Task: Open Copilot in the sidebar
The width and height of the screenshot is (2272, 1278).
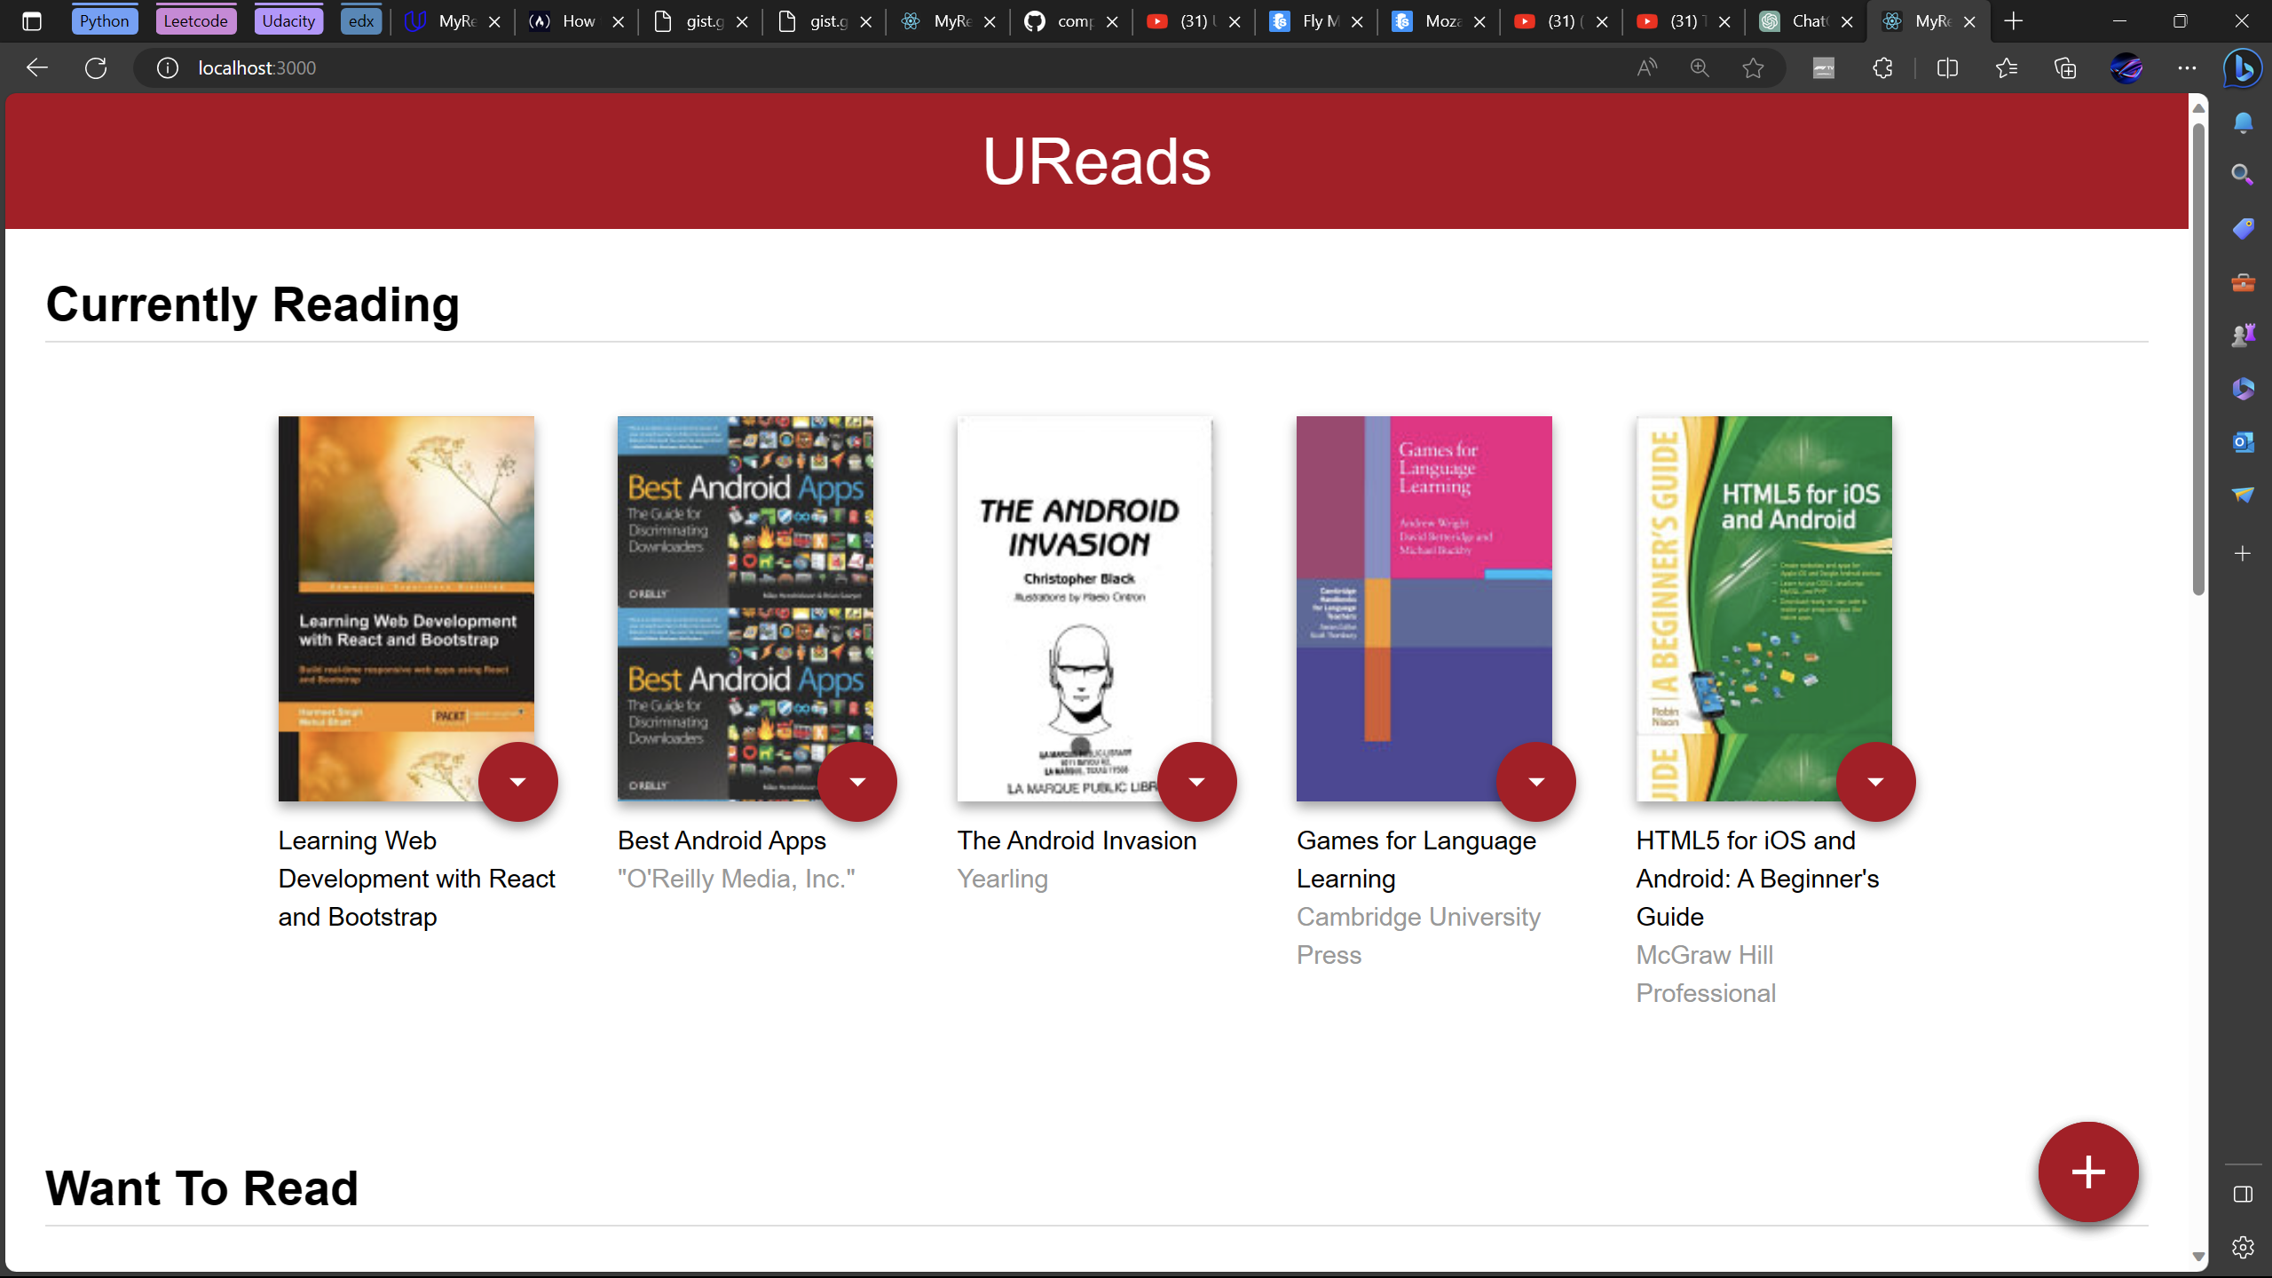Action: click(2241, 69)
